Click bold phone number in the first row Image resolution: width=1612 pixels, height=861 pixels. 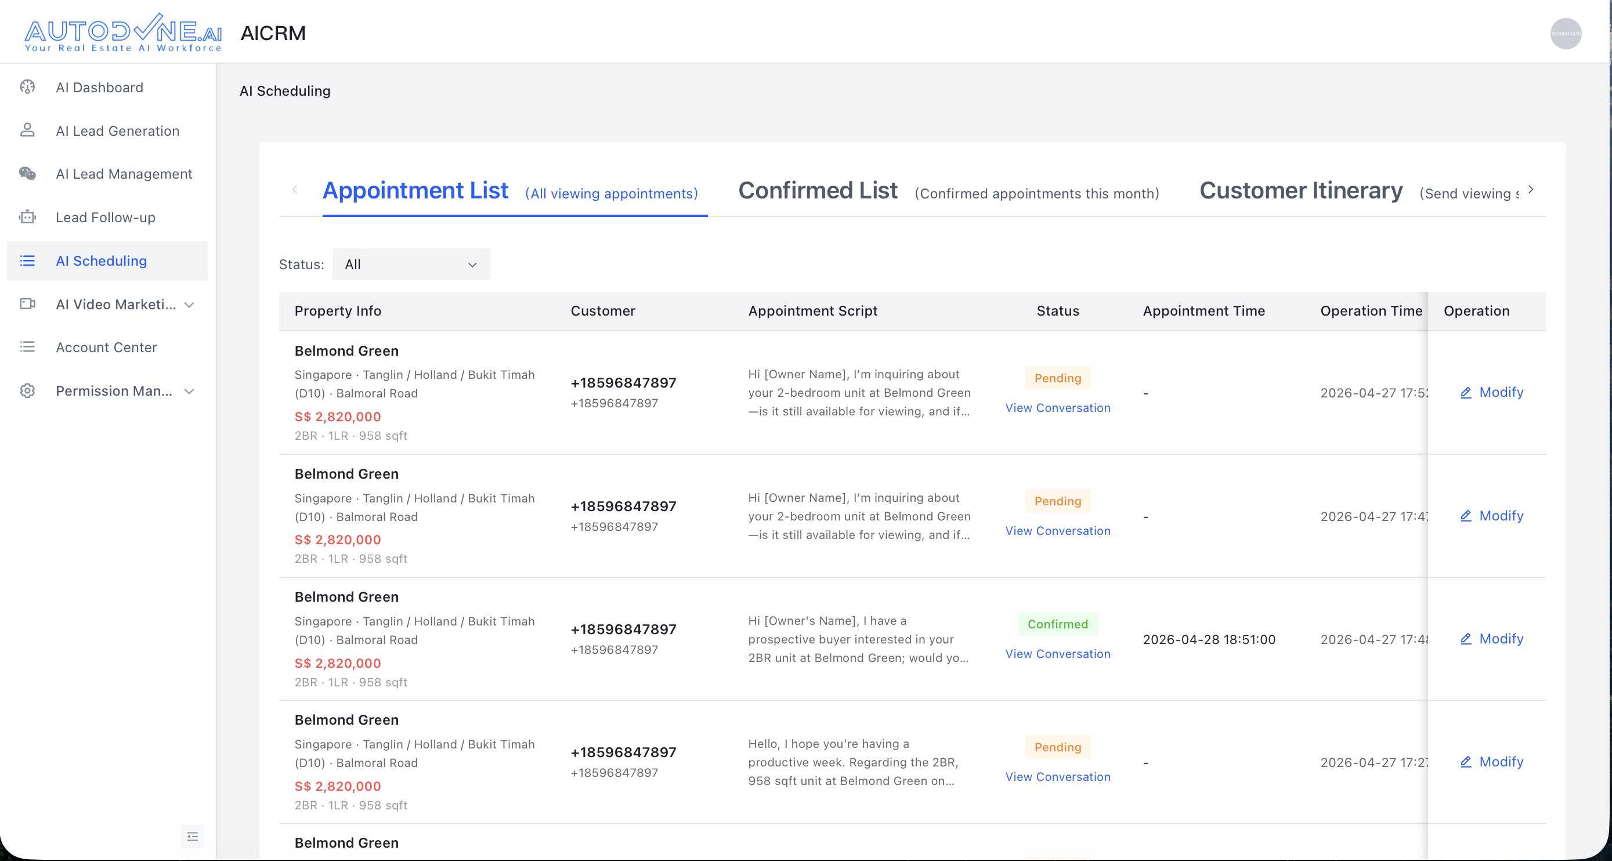pyautogui.click(x=623, y=382)
